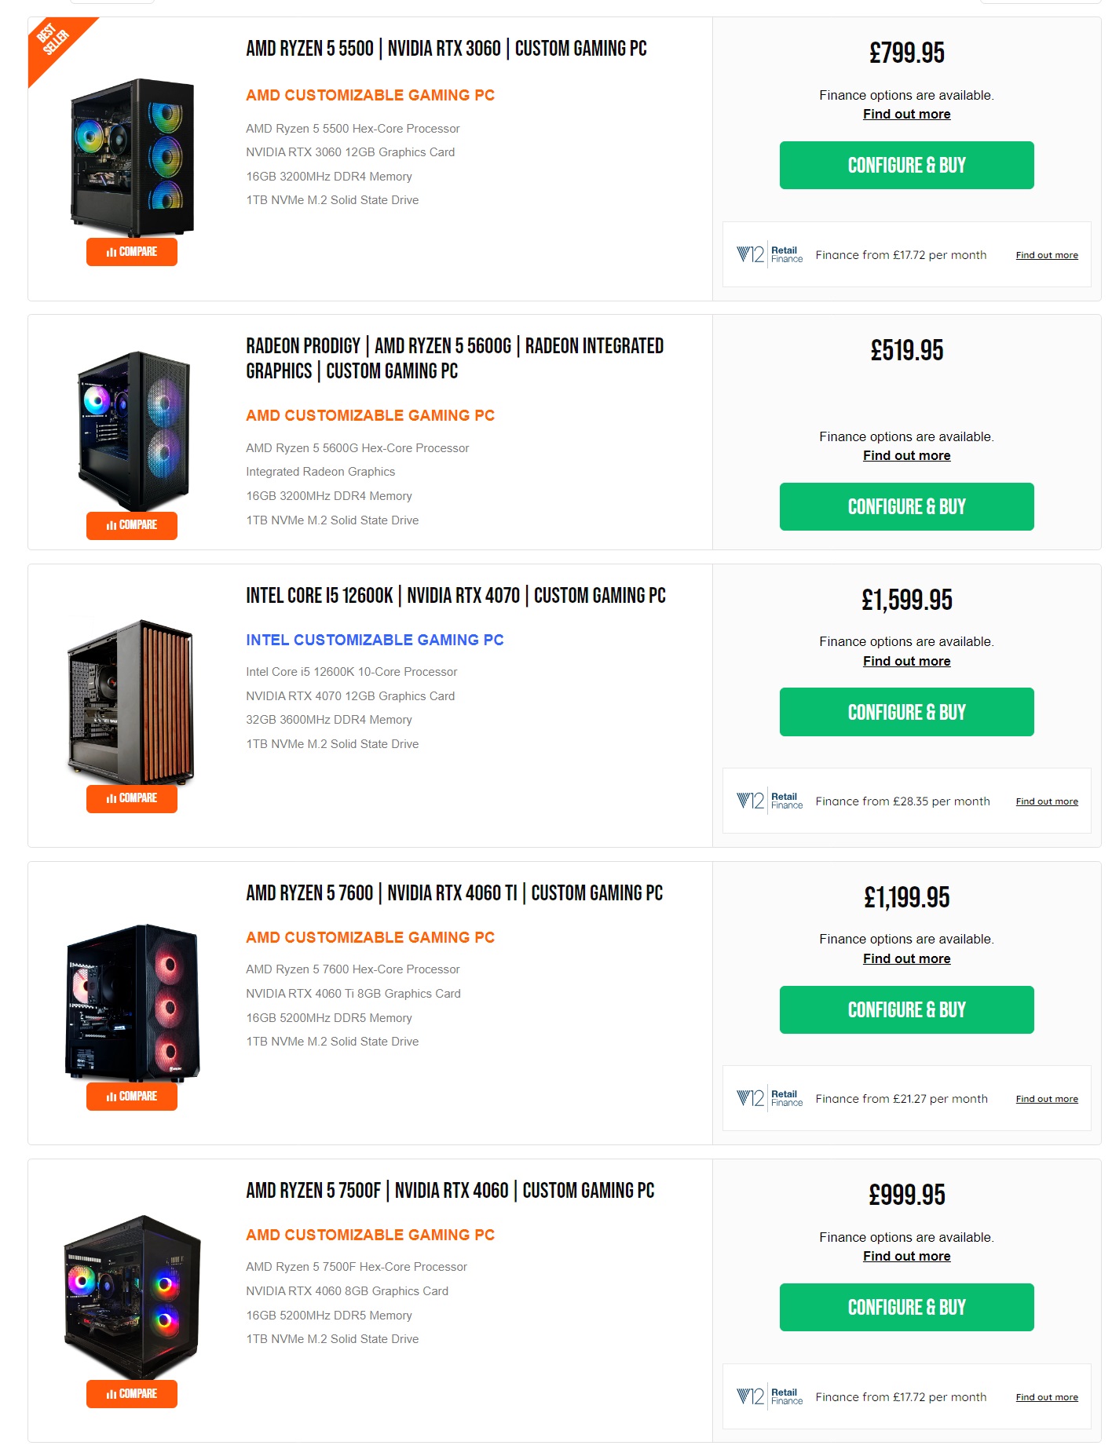Open the wooden-front Intel PC case image
Image resolution: width=1112 pixels, height=1449 pixels.
pyautogui.click(x=131, y=703)
